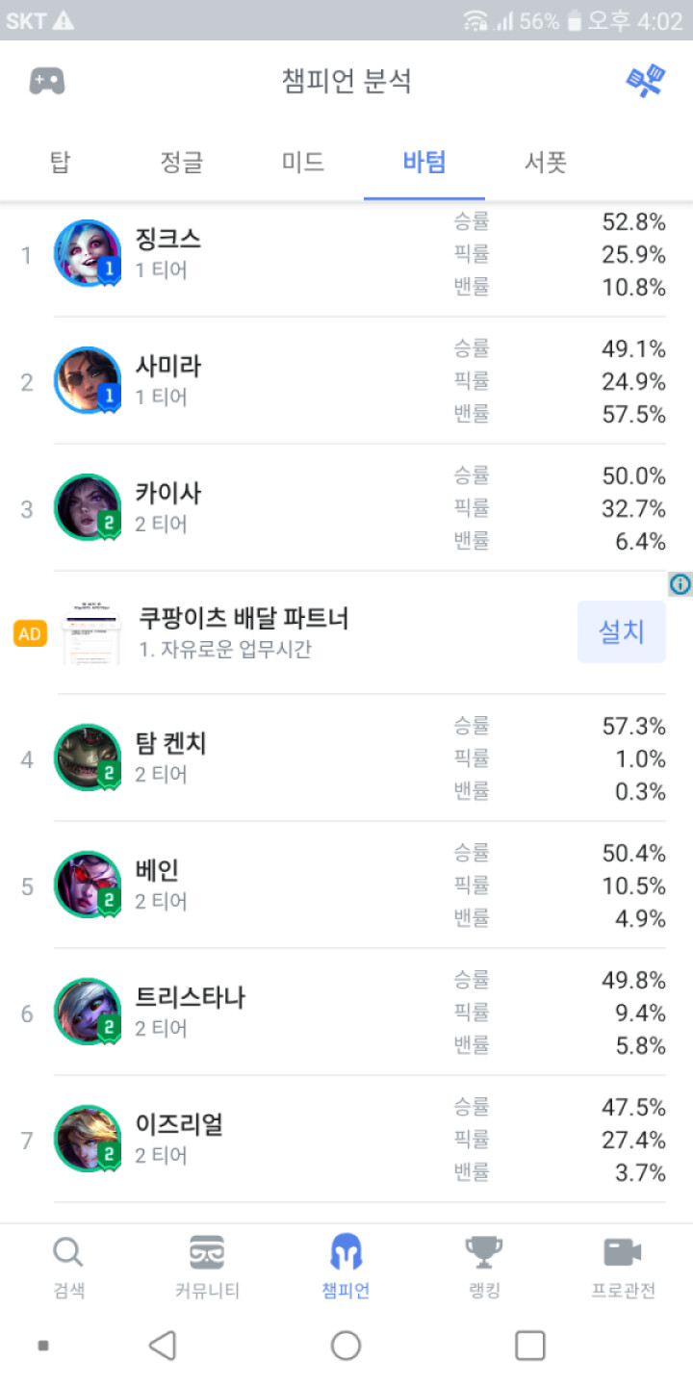Switch to the 탑 tab
693x1386 pixels.
tap(60, 162)
